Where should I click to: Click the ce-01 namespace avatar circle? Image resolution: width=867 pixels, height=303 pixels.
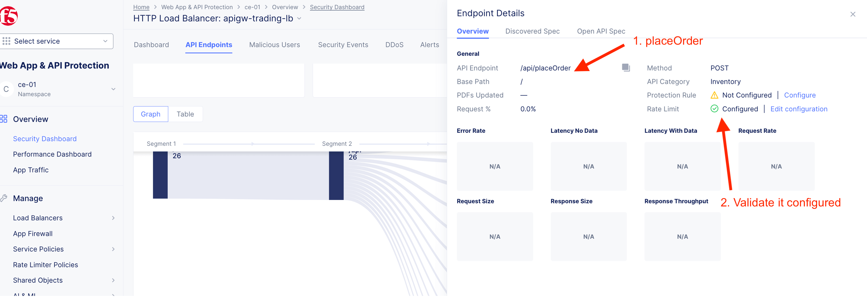pyautogui.click(x=7, y=89)
